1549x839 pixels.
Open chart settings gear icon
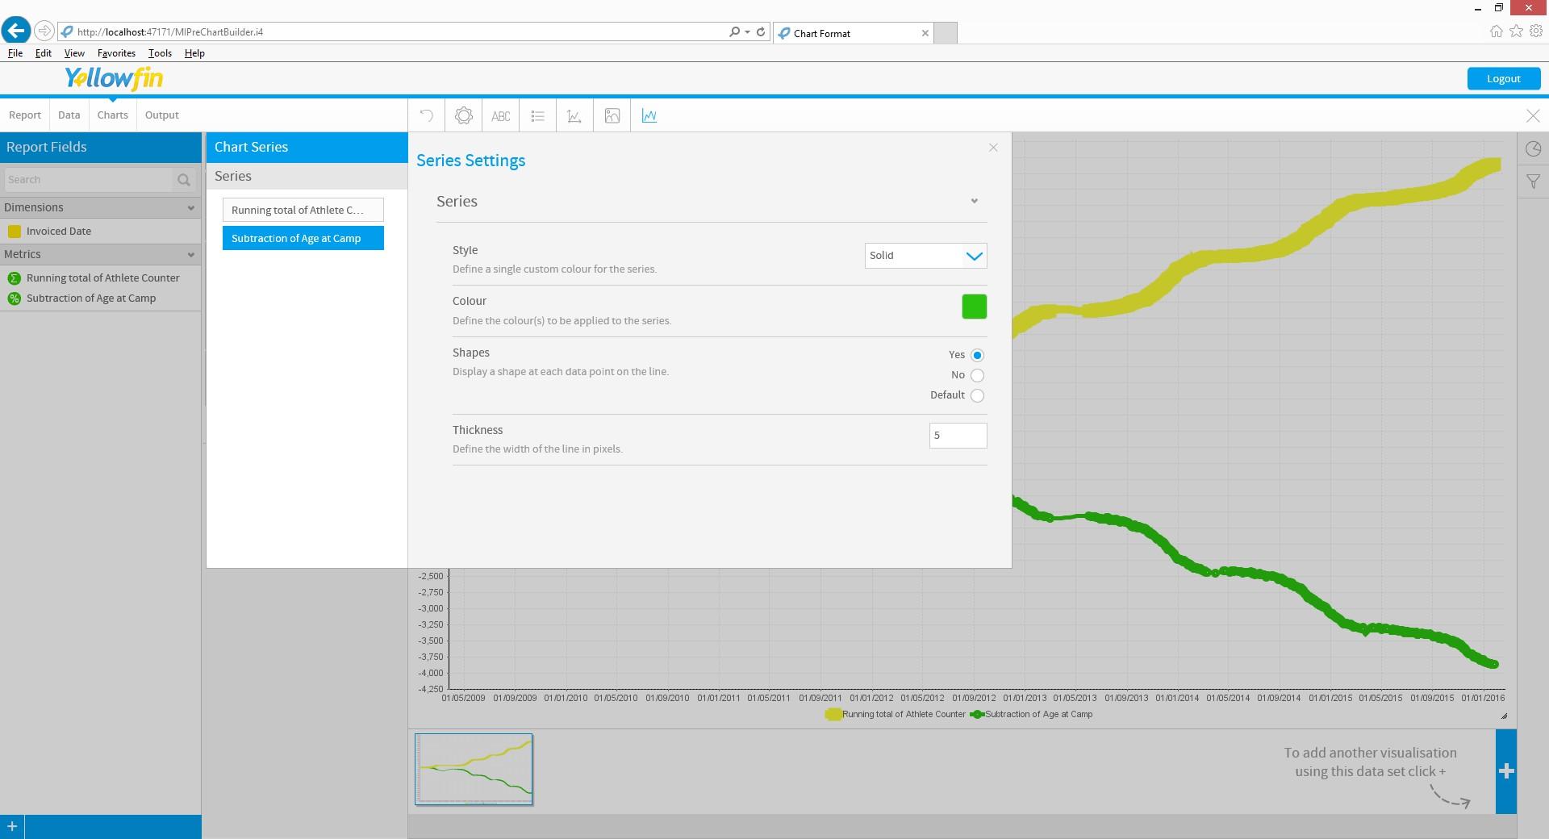[x=464, y=116]
